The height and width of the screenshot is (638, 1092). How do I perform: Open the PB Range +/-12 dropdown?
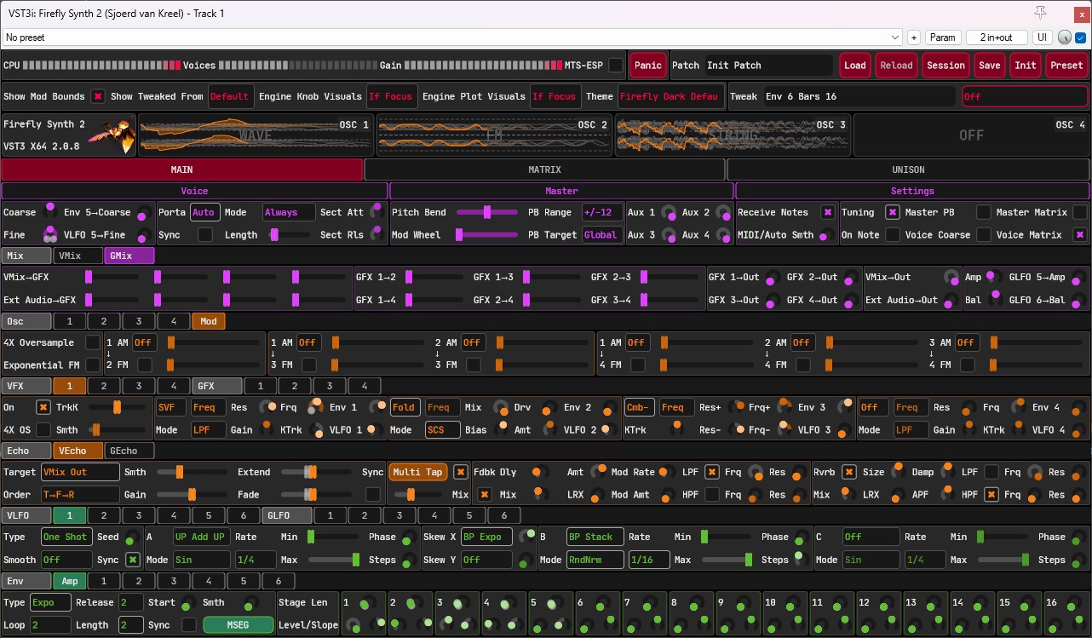tap(602, 212)
